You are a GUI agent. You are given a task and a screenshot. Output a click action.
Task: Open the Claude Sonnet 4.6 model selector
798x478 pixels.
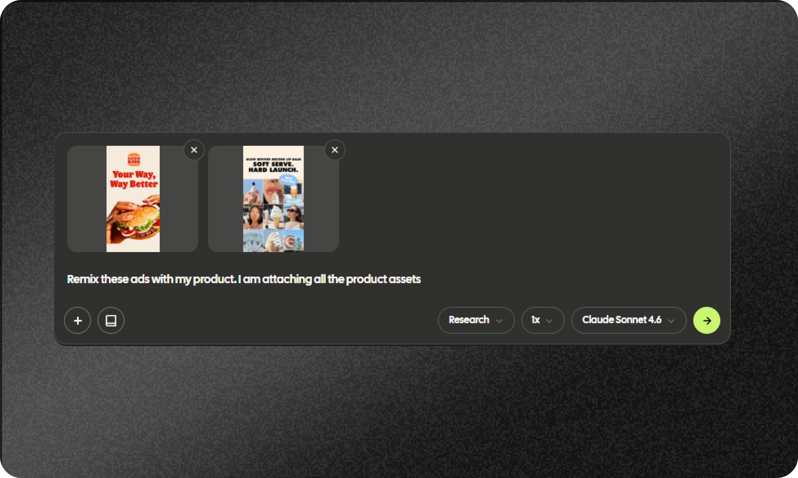click(x=629, y=320)
